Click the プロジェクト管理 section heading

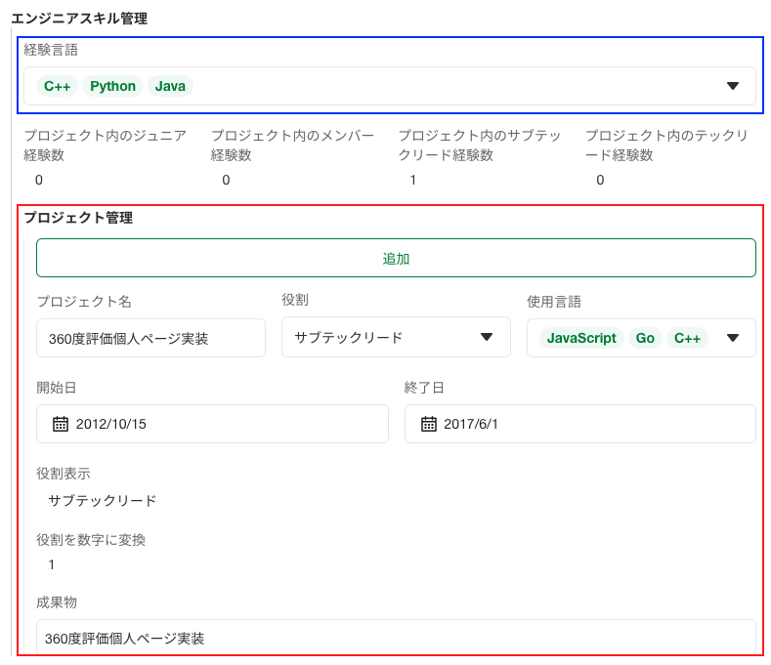click(x=78, y=218)
